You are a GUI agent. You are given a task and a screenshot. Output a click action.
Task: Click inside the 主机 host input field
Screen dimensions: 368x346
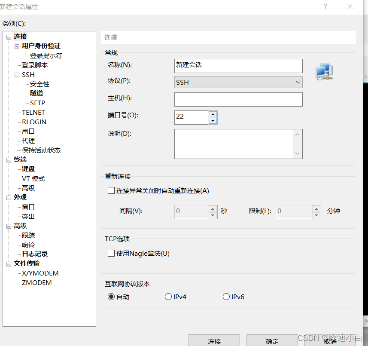click(238, 99)
